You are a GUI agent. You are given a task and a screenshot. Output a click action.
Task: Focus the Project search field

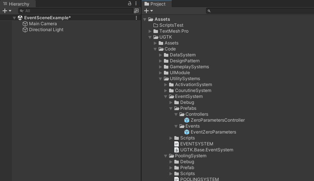[260, 11]
